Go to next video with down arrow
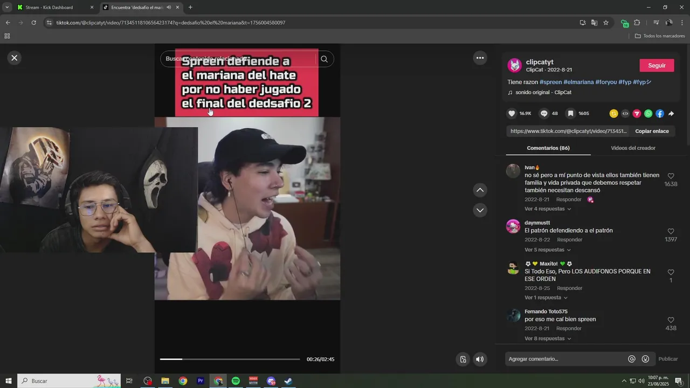 point(480,210)
